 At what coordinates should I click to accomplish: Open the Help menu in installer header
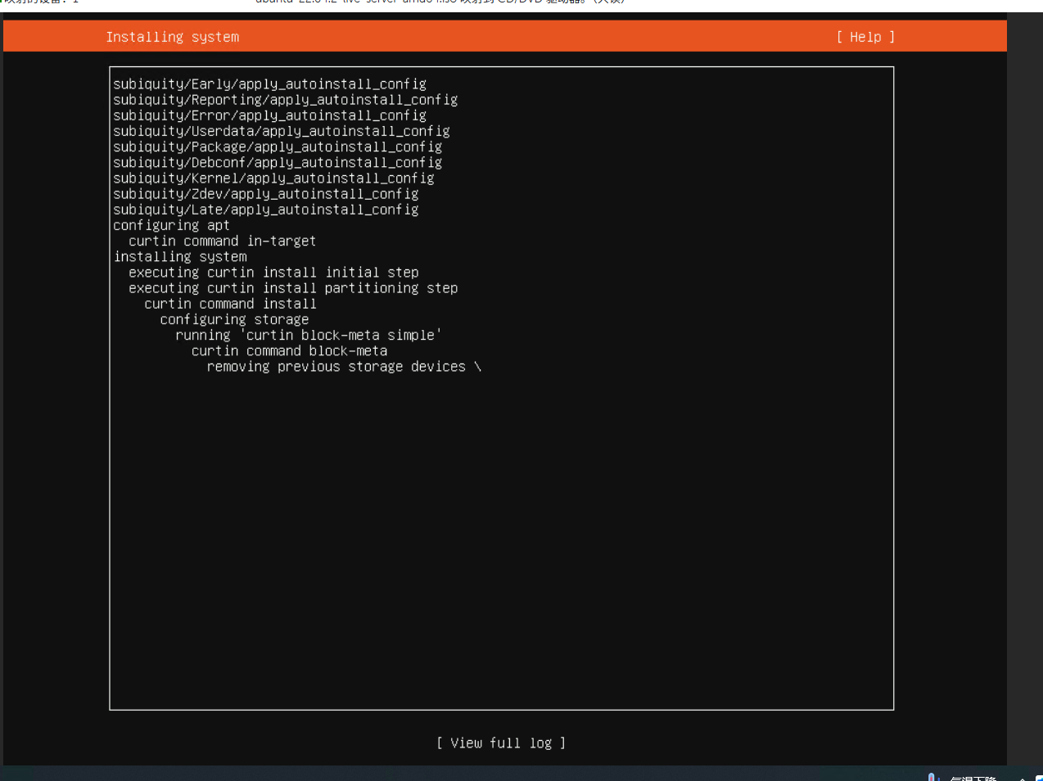tap(865, 37)
